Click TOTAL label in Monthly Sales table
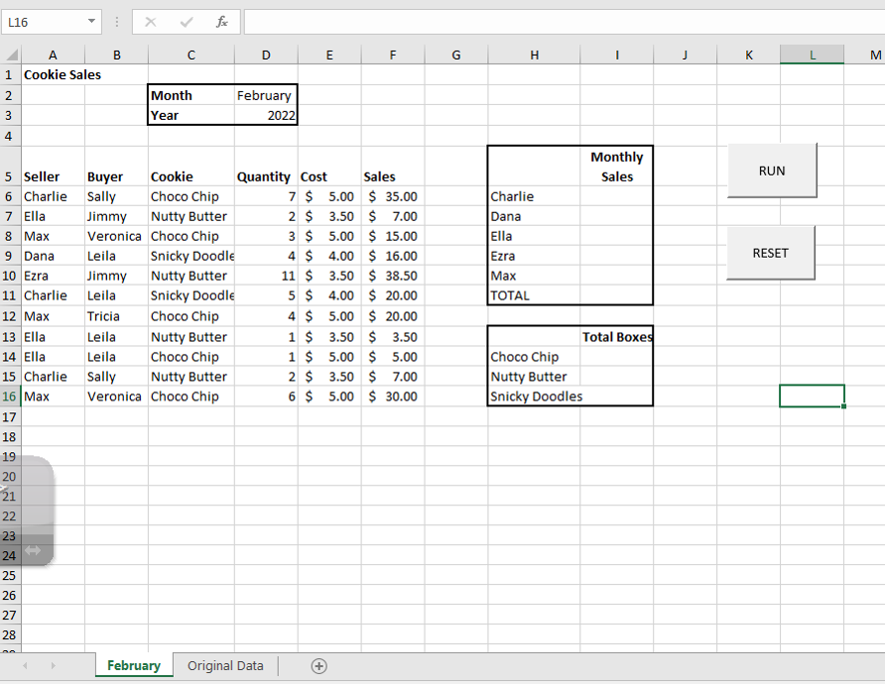 pyautogui.click(x=534, y=295)
